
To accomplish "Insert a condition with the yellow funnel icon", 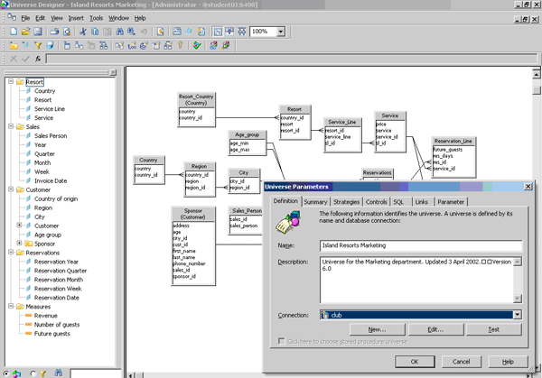I will click(38, 45).
